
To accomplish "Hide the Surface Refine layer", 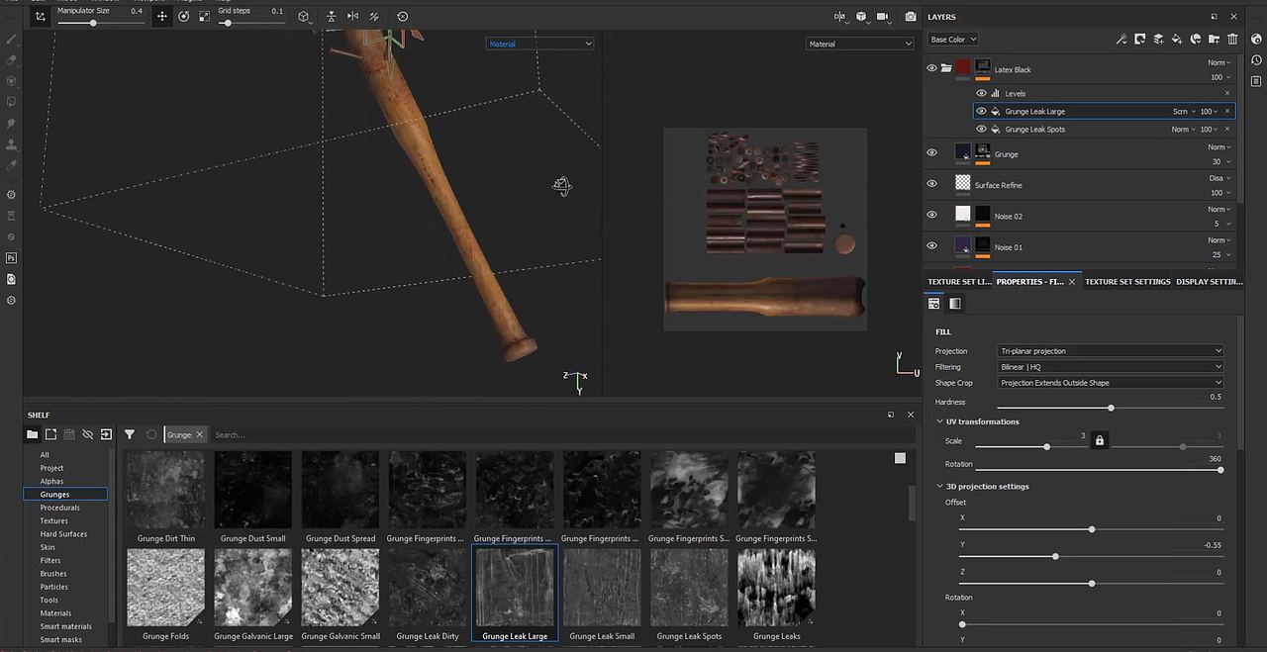I will (x=931, y=184).
